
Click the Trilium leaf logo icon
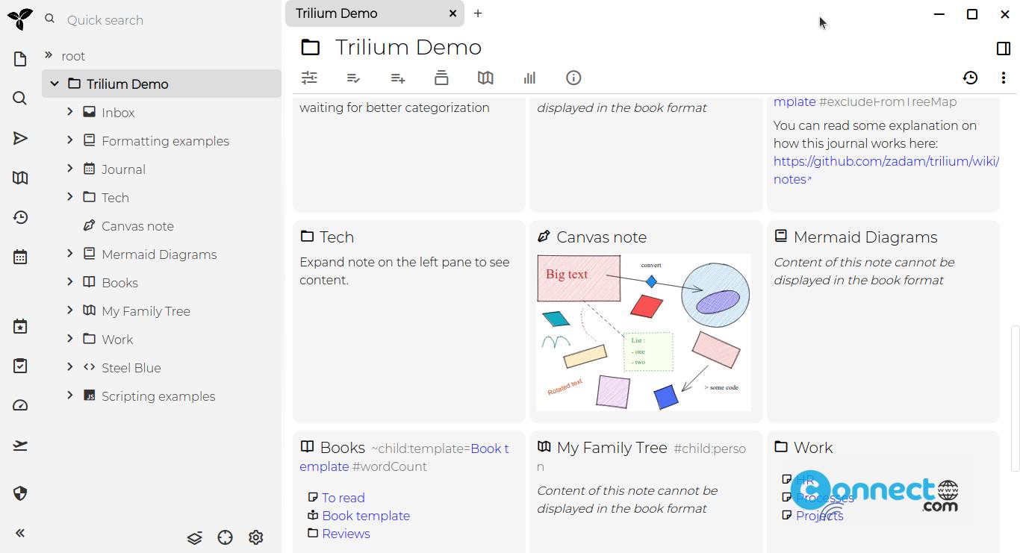coord(20,19)
